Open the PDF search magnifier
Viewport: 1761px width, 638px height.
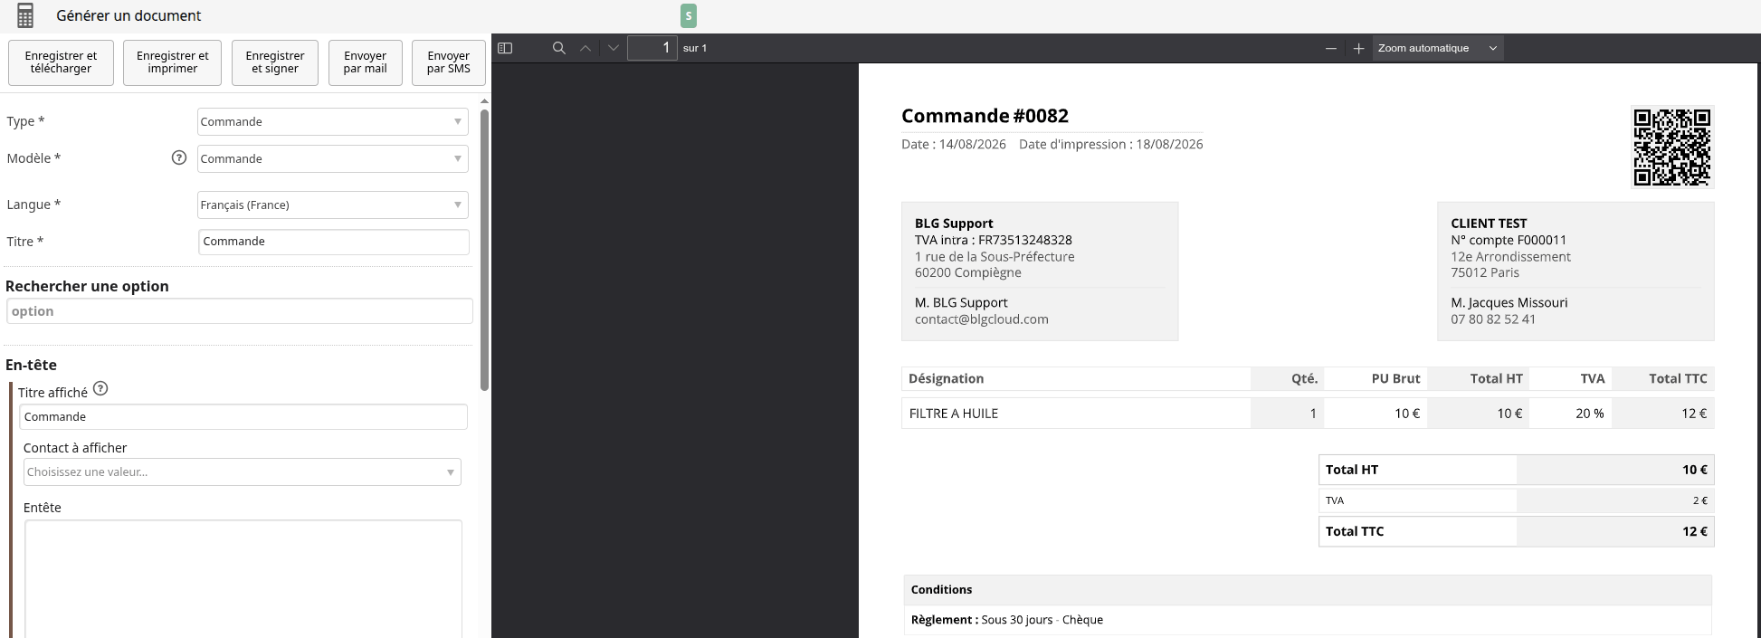click(x=559, y=48)
